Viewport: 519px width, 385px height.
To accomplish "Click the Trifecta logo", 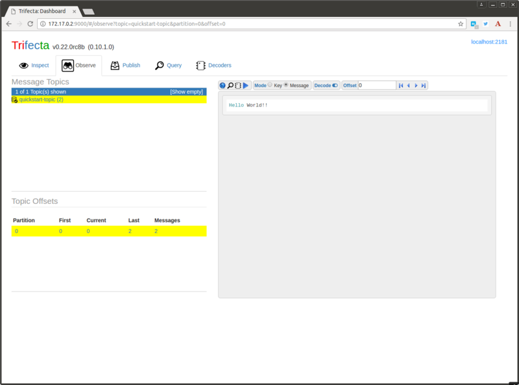I will coord(30,45).
